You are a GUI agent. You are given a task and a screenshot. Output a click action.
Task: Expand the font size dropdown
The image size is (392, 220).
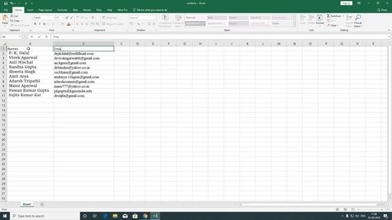pyautogui.click(x=63, y=18)
